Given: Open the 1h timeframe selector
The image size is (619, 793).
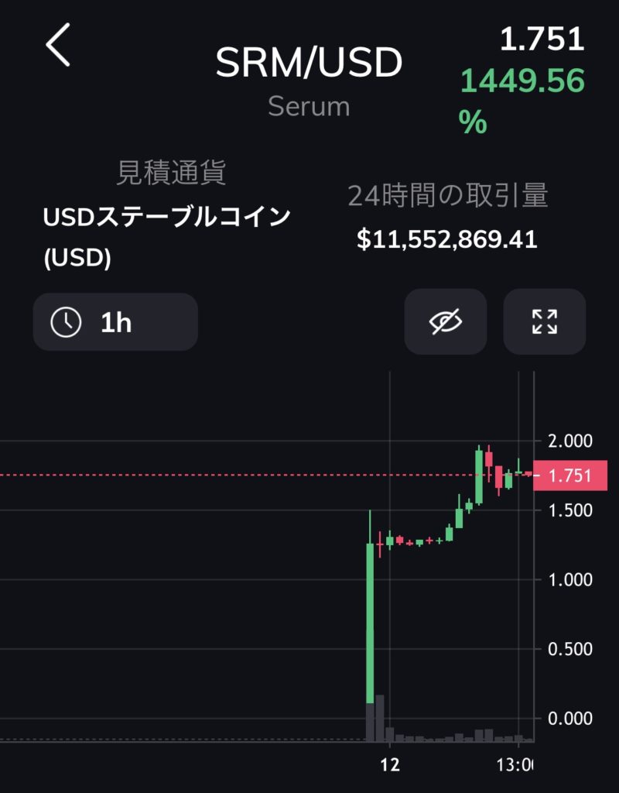Looking at the screenshot, I should pos(115,322).
